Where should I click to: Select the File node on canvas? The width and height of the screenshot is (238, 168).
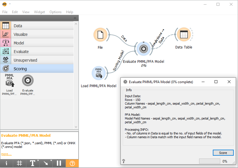pos(100,35)
